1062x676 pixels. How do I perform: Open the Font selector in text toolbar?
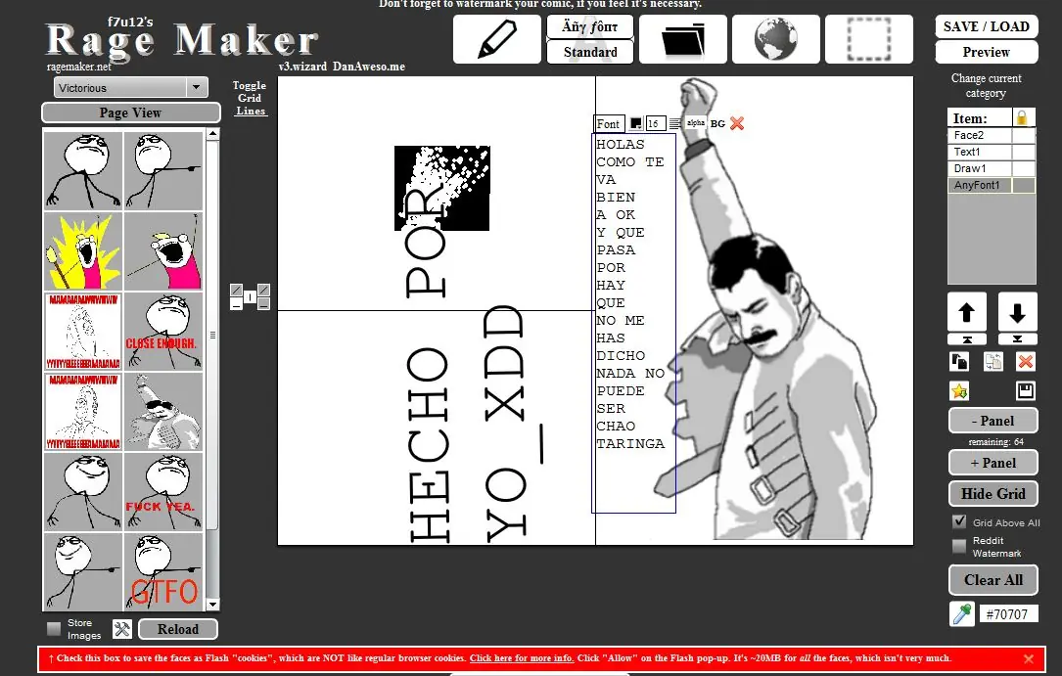[x=608, y=124]
